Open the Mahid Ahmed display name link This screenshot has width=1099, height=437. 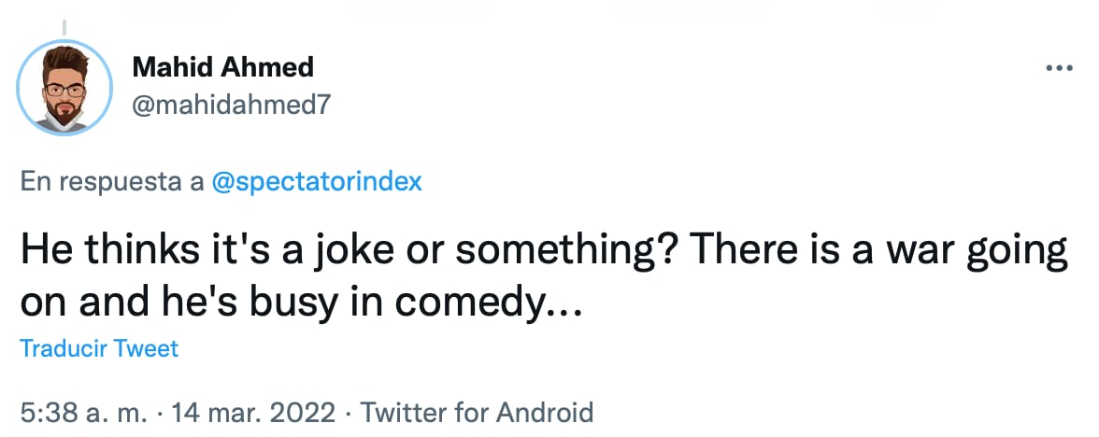pyautogui.click(x=222, y=67)
